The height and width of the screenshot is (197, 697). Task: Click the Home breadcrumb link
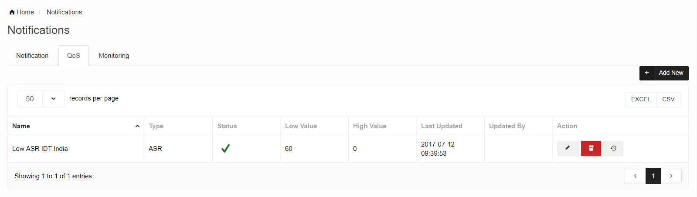[x=25, y=12]
